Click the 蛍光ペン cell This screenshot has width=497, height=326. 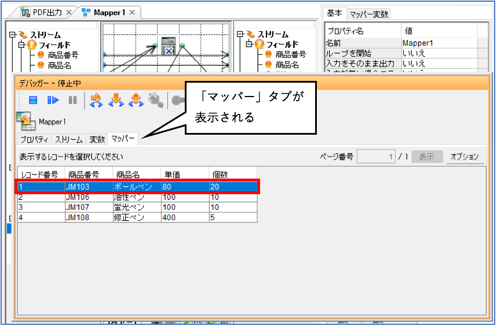tap(137, 208)
